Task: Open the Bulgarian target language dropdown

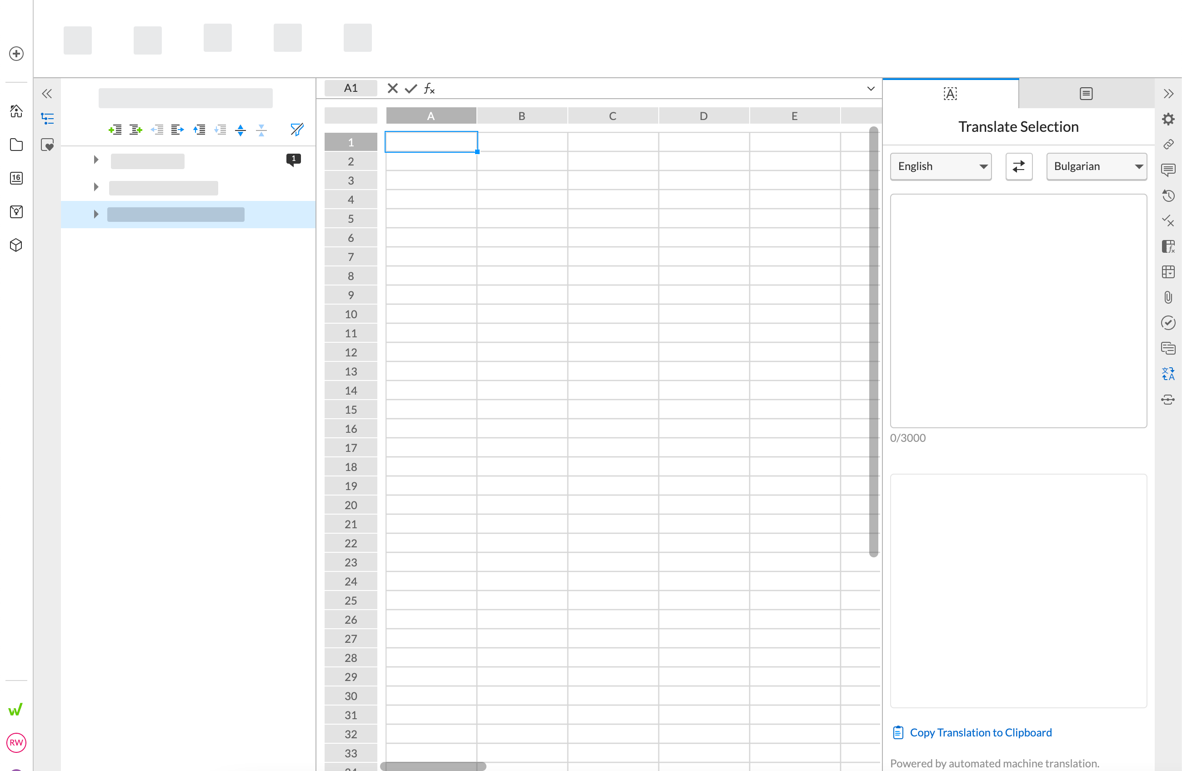Action: (x=1097, y=166)
